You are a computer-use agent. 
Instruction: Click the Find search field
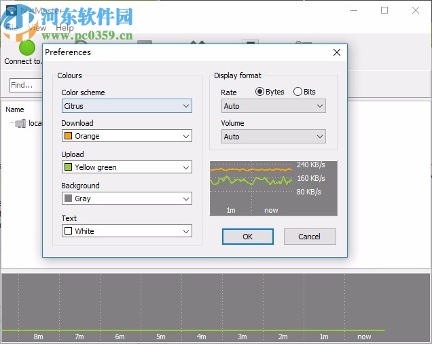coord(26,85)
